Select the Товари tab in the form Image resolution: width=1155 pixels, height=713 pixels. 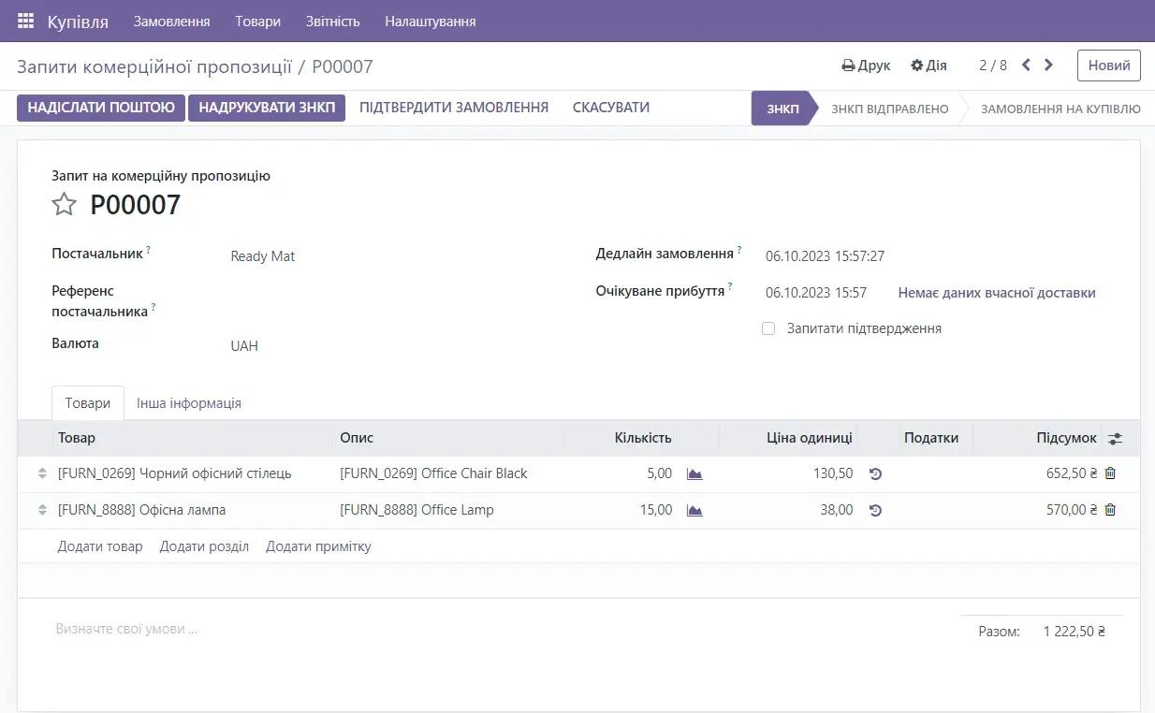[88, 403]
